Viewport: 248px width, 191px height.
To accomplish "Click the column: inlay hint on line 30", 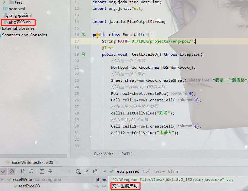I will [x=185, y=126].
